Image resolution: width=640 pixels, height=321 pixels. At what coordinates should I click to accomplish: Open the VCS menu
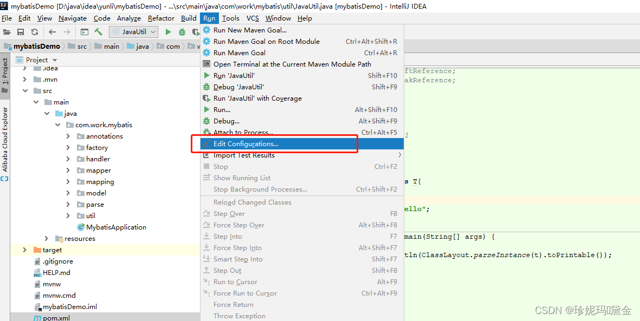click(253, 18)
